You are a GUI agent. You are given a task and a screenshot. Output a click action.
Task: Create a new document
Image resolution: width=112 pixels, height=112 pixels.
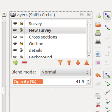coord(98,15)
